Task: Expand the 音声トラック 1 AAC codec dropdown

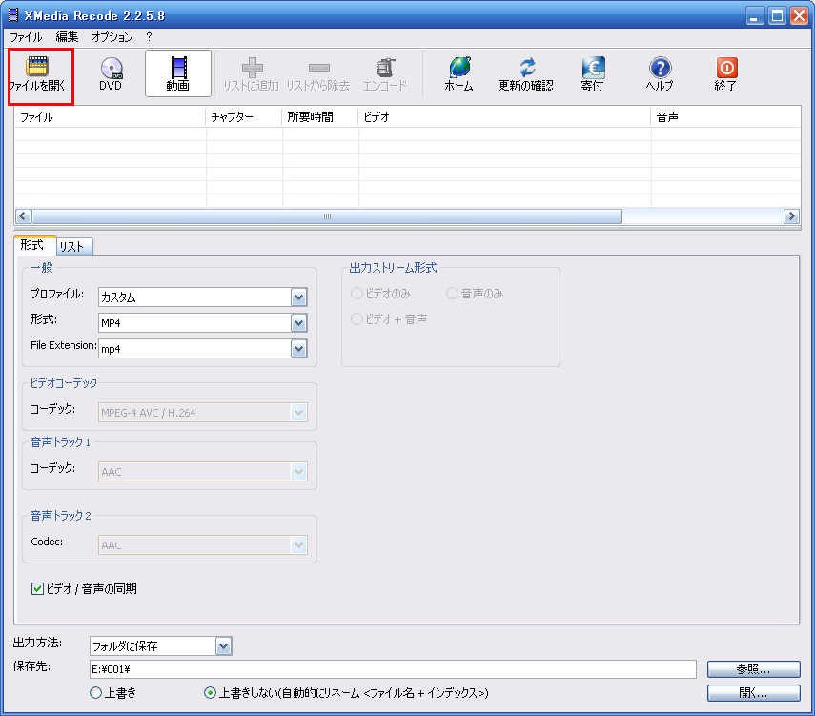Action: 299,472
